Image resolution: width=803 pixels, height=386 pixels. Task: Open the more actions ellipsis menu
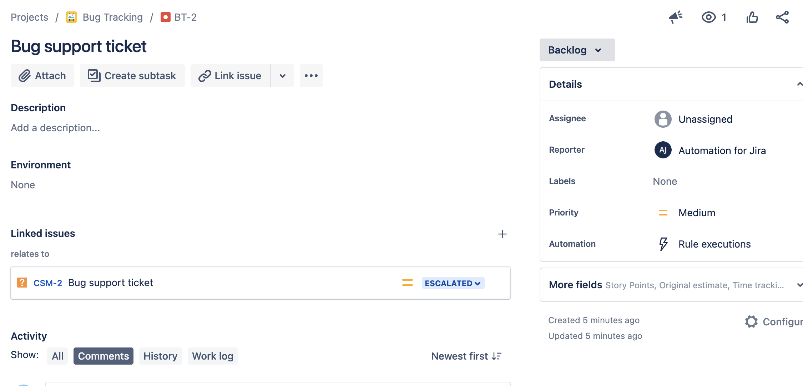[x=311, y=76]
